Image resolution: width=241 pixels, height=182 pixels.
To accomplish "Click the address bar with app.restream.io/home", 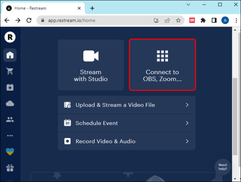I will [x=110, y=20].
